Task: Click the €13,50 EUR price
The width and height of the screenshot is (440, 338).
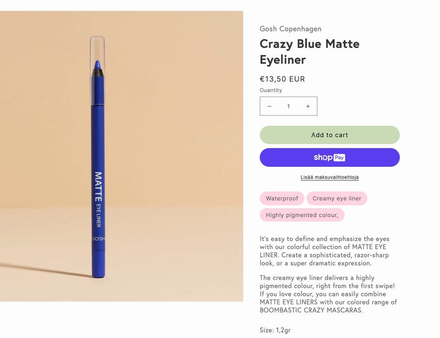Action: click(x=282, y=79)
